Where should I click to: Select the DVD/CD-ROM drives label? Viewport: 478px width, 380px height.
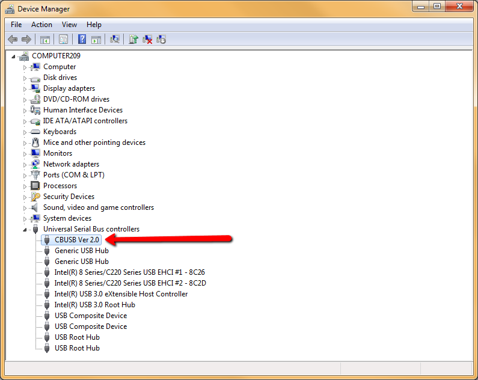76,99
